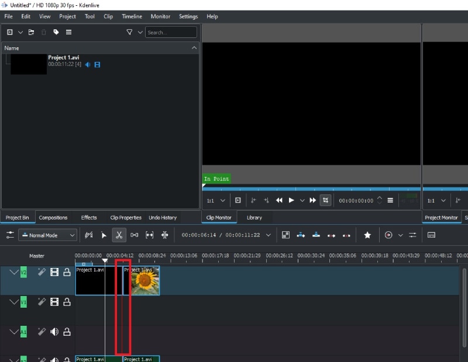Click Set Zone In icon in Clip Monitor
Viewport: 468px width, 362px height.
[x=253, y=200]
